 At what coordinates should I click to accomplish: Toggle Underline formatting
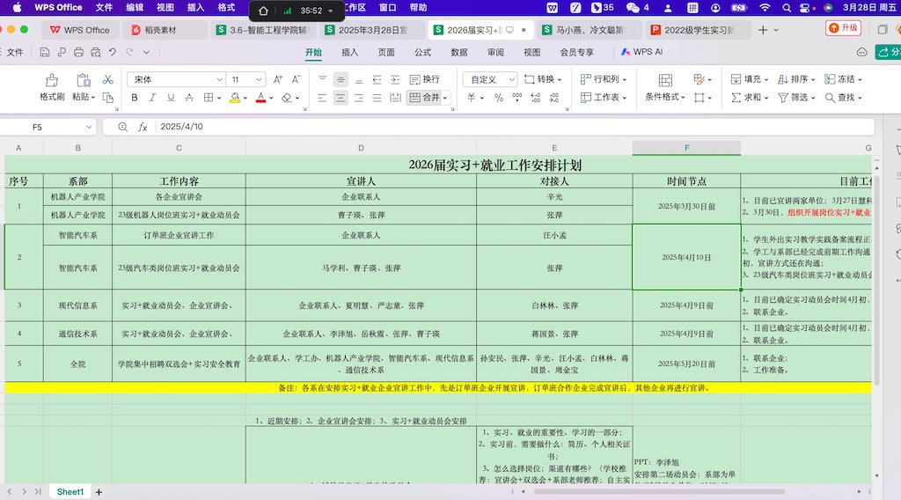171,98
